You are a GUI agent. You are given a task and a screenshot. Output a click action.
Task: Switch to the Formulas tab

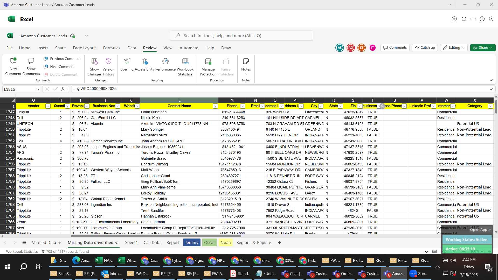coord(112,48)
